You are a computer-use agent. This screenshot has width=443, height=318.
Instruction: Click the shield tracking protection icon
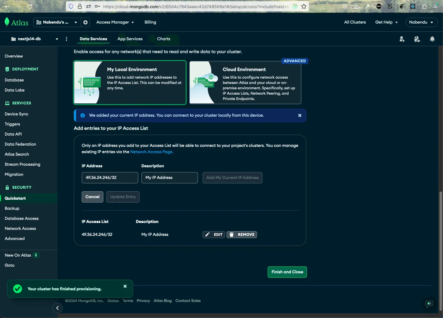click(71, 6)
